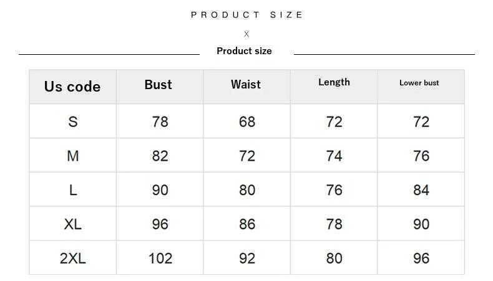The width and height of the screenshot is (493, 281).
Task: Click the PRODUCT SIZE title text
Action: coord(247,14)
